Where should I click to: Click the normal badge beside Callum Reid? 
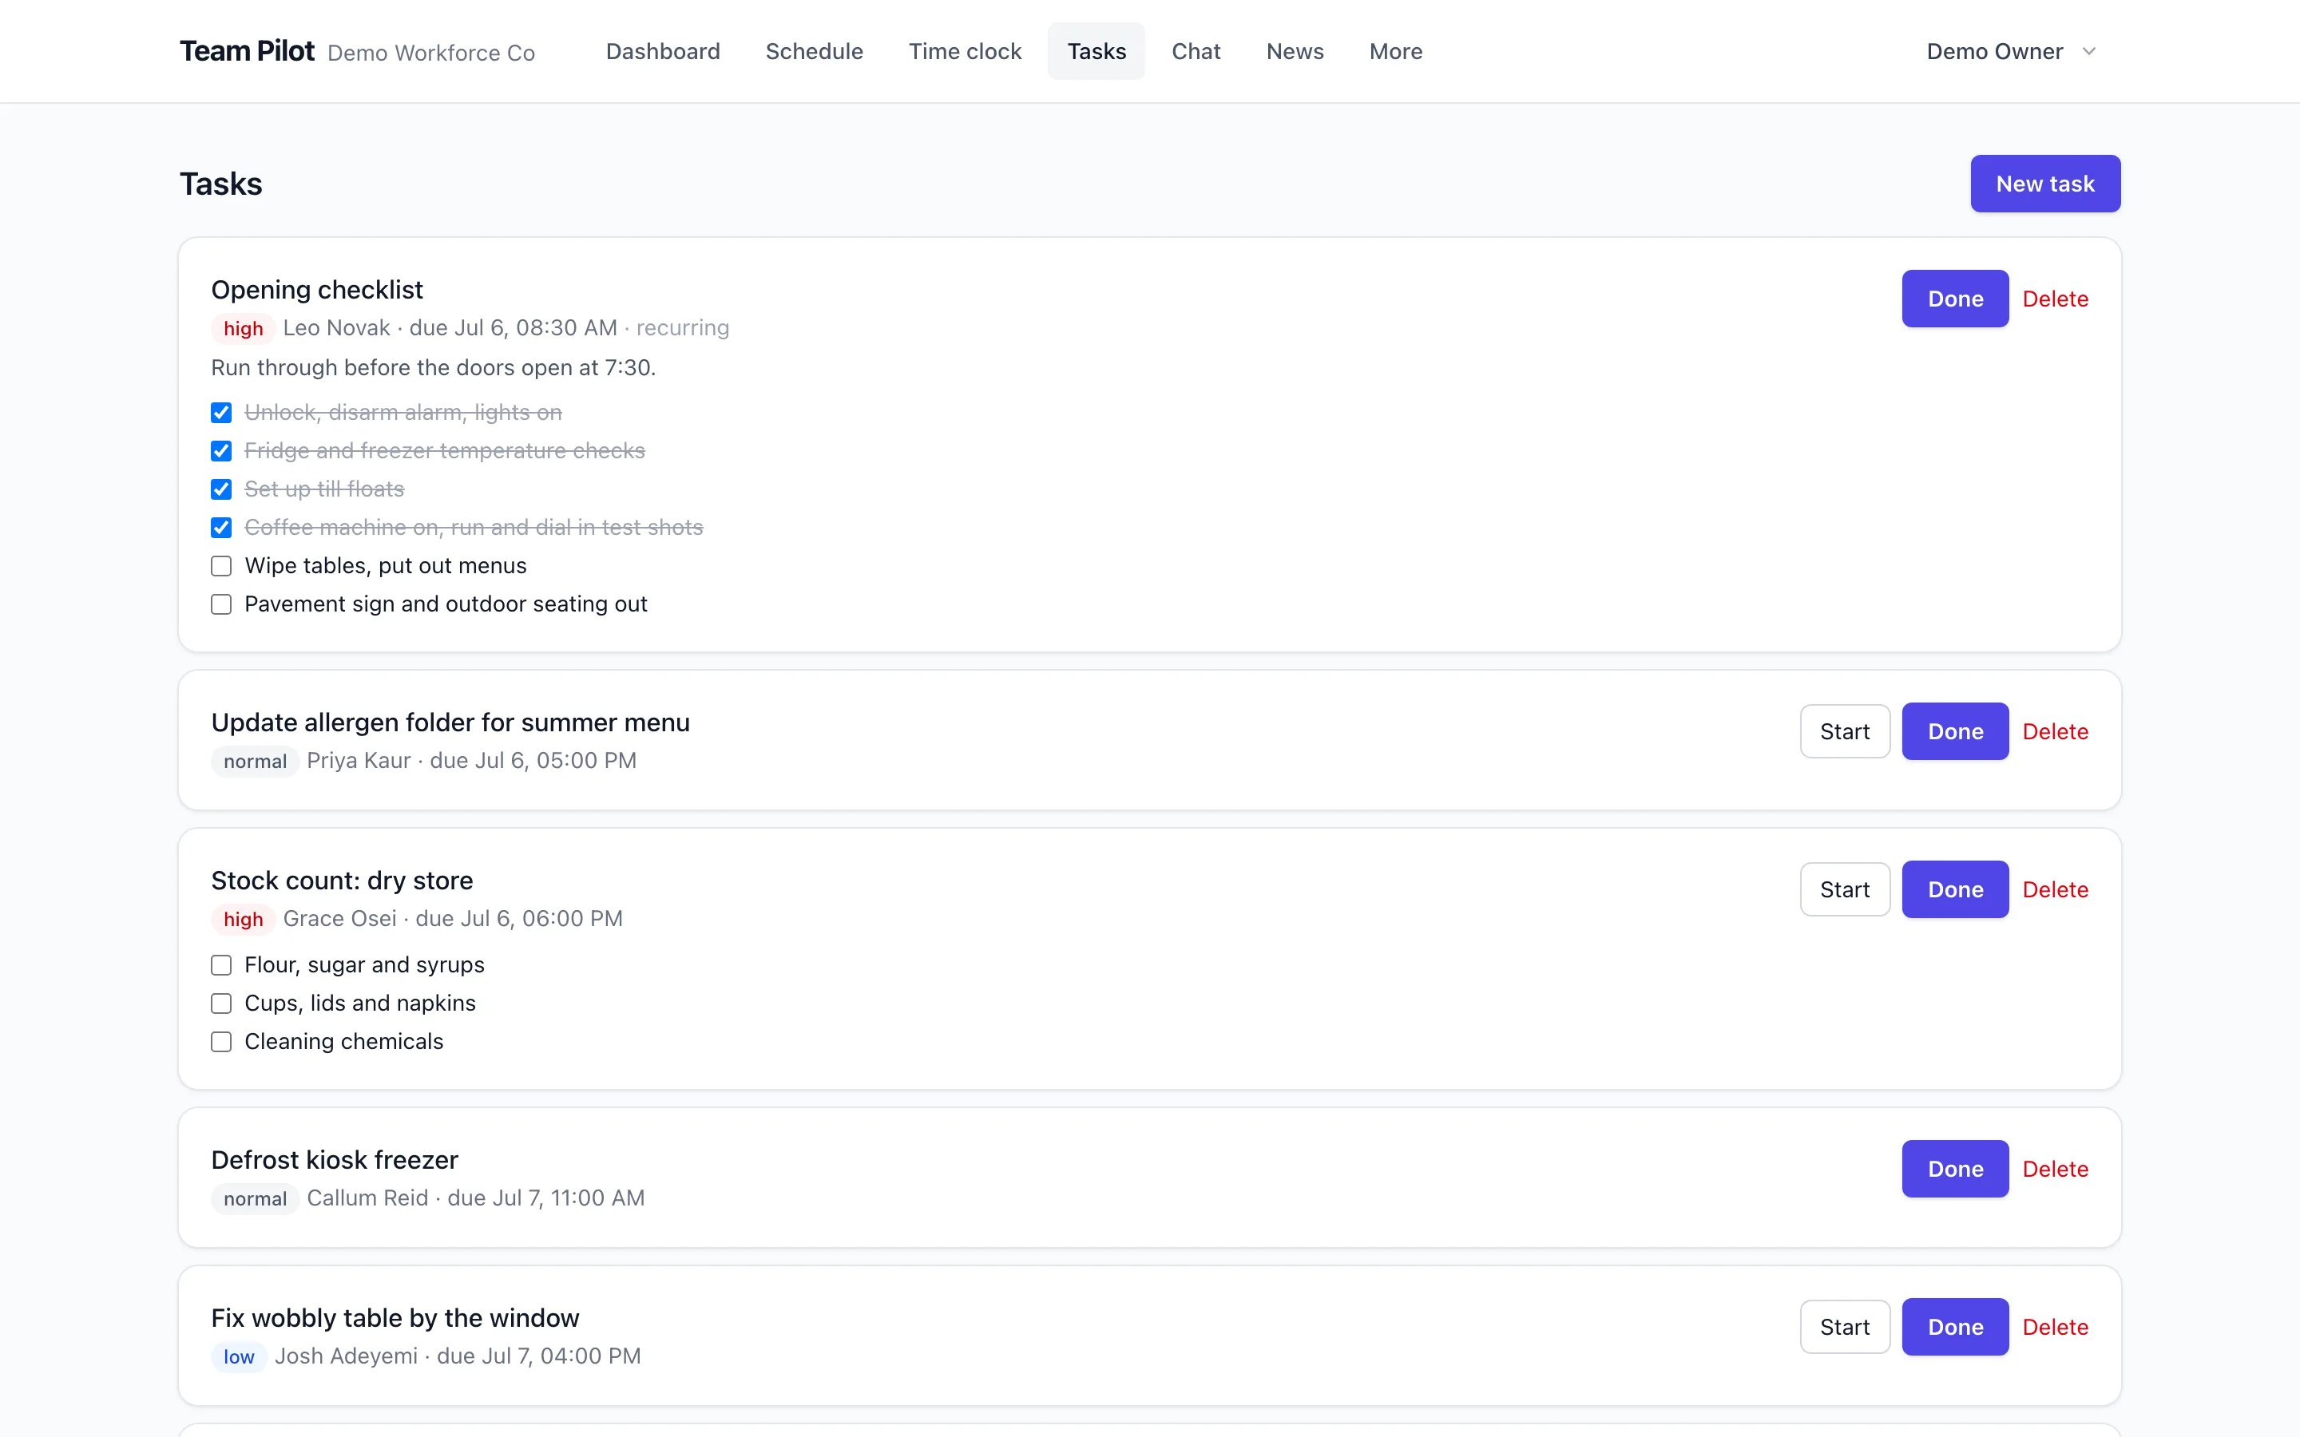click(255, 1198)
